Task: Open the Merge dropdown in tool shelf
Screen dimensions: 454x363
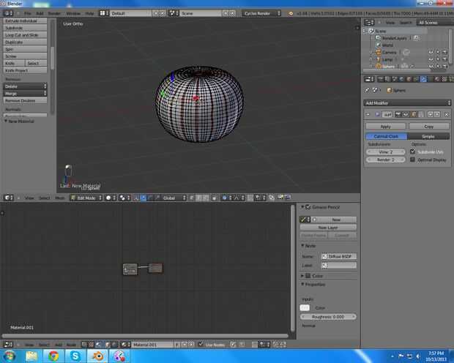Action: [x=25, y=93]
